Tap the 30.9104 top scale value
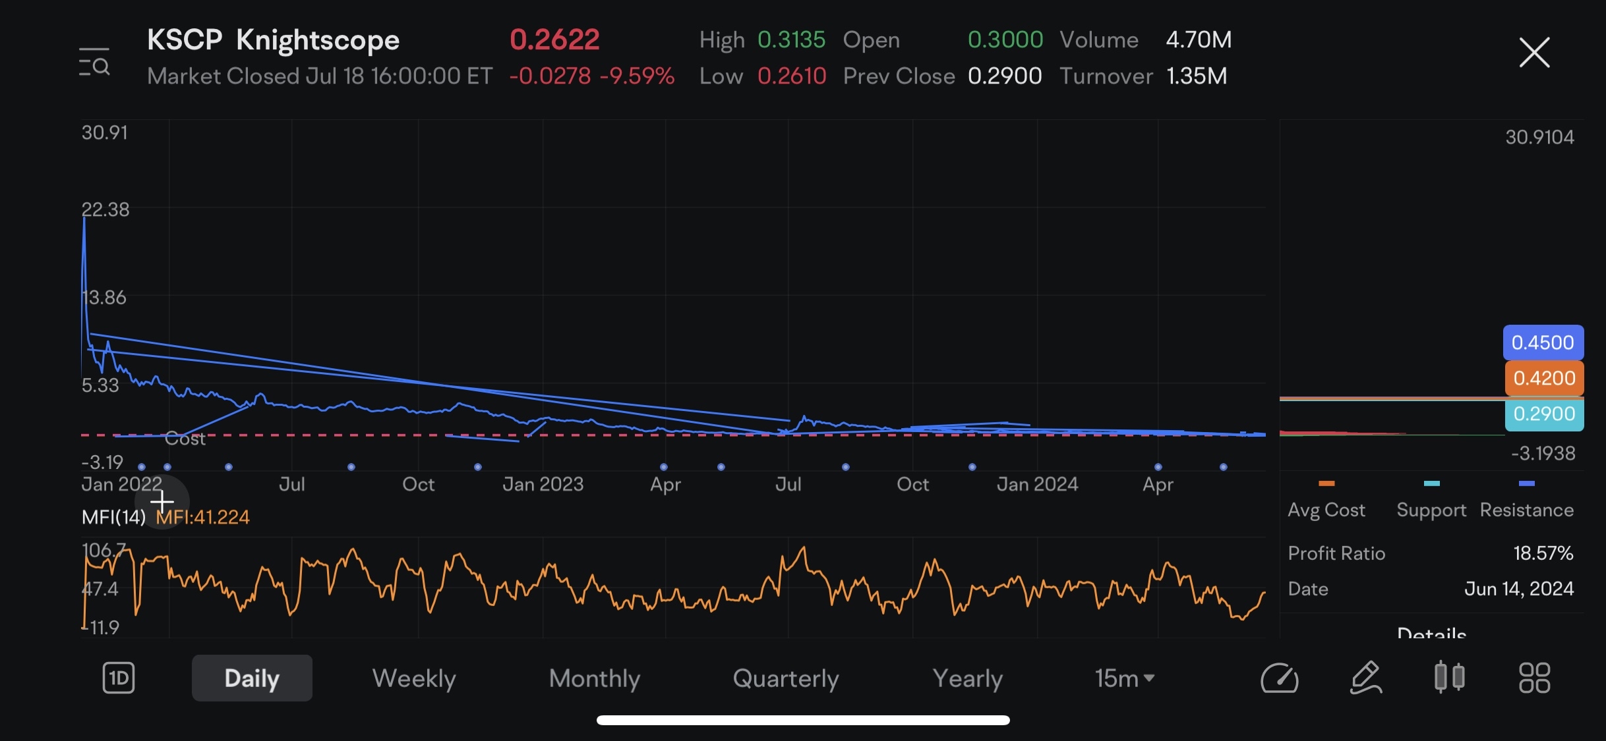The image size is (1606, 741). click(1539, 137)
